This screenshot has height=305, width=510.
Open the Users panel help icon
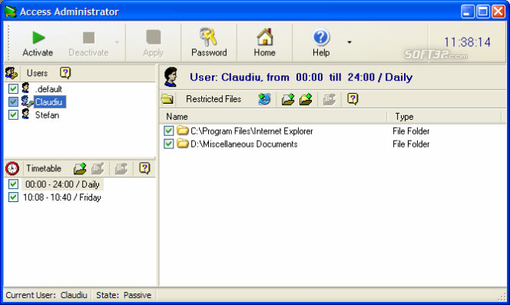pos(65,73)
